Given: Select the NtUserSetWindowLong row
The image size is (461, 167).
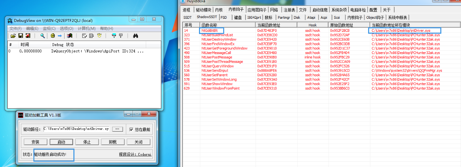Looking at the screenshot, I should [x=321, y=79].
